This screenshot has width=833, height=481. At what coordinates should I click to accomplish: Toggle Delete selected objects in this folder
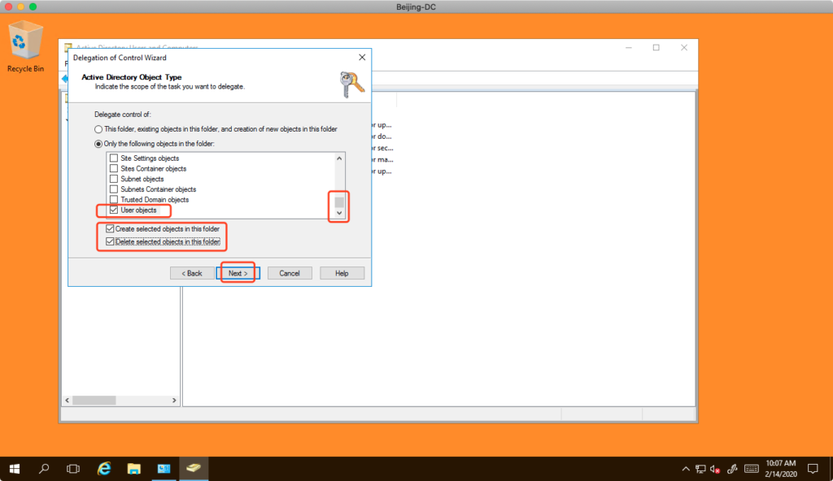(110, 242)
